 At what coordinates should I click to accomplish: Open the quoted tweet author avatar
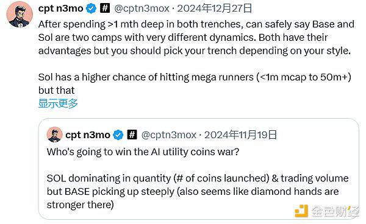point(55,135)
